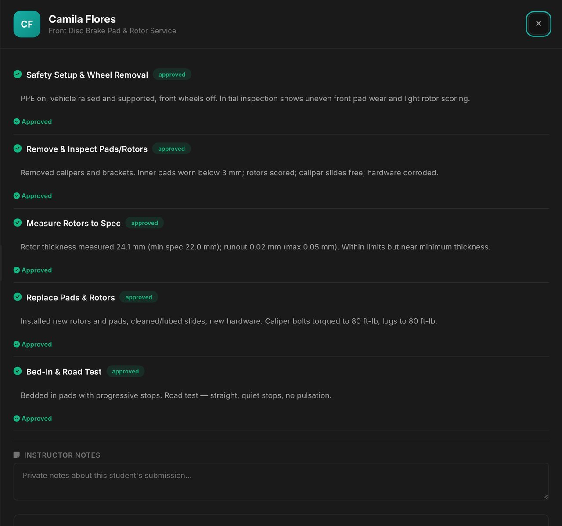
Task: Select the Safety Setup & Wheel Removal heading
Action: tap(87, 75)
